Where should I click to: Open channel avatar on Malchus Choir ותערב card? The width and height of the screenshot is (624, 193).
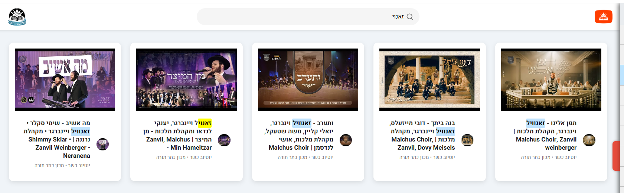click(346, 140)
